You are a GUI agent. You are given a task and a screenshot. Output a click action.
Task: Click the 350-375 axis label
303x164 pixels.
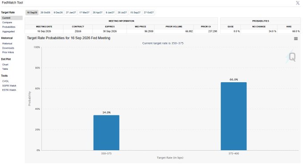point(106,154)
